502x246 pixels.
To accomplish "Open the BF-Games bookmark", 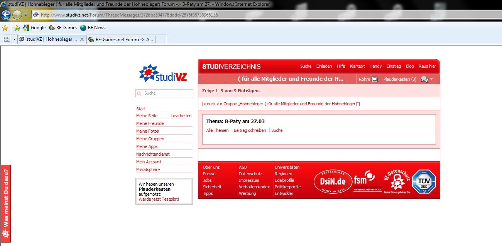I will (x=63, y=28).
